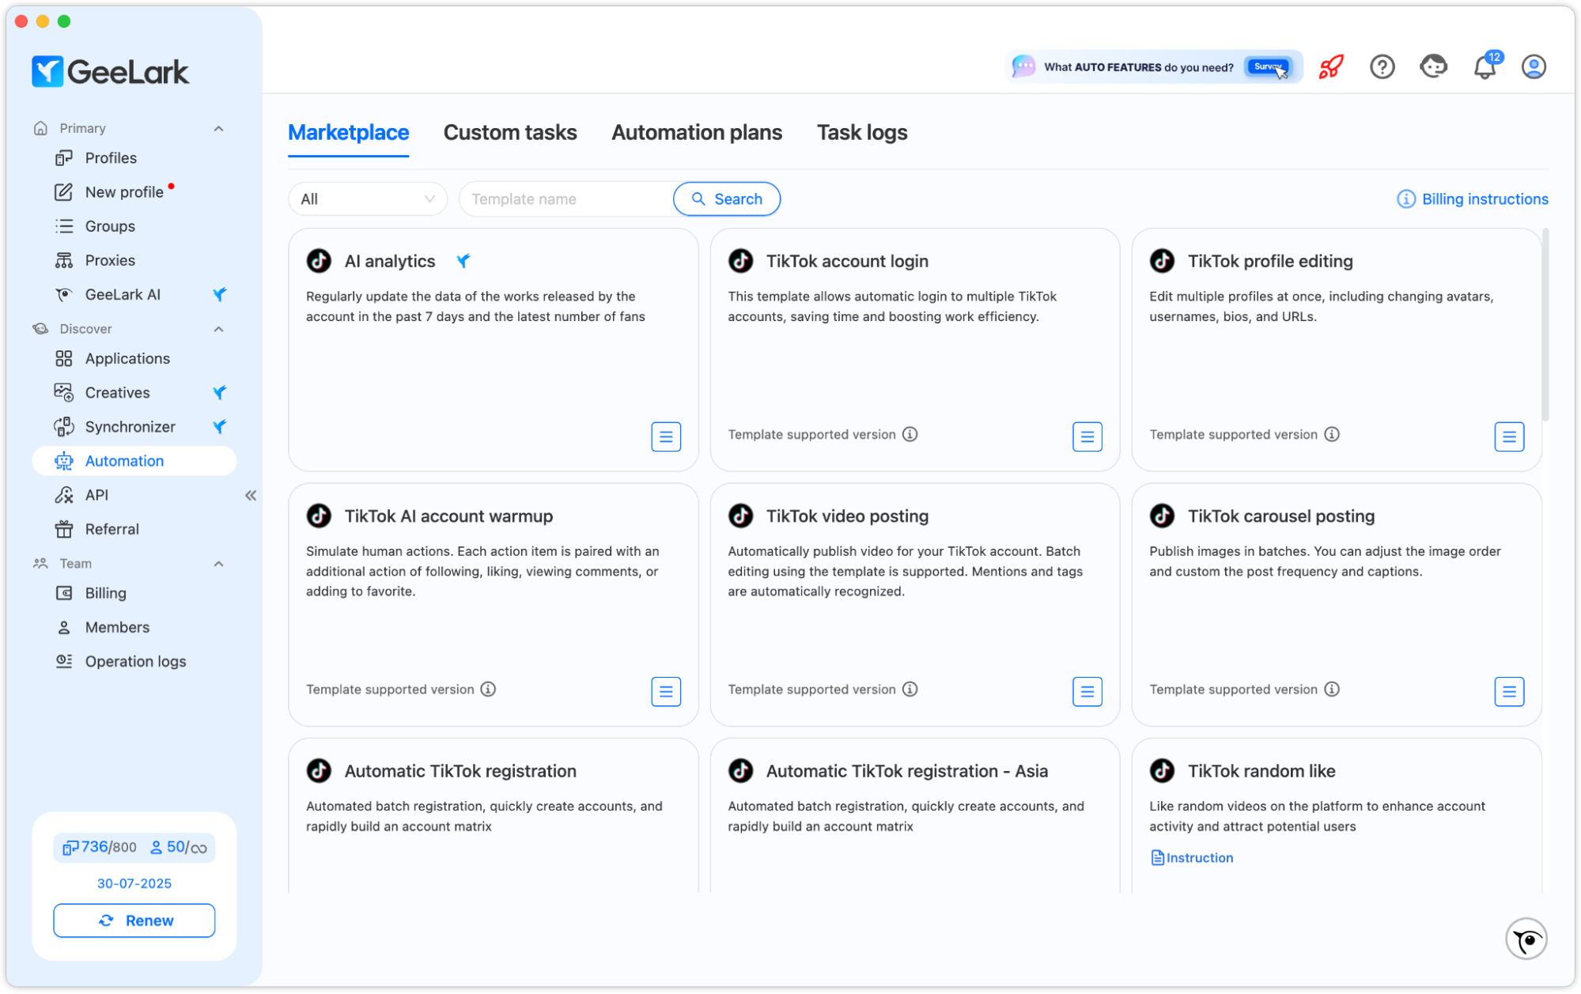Image resolution: width=1581 pixels, height=994 pixels.
Task: Click info icon on TikTok AI account warmup card
Action: 489,690
